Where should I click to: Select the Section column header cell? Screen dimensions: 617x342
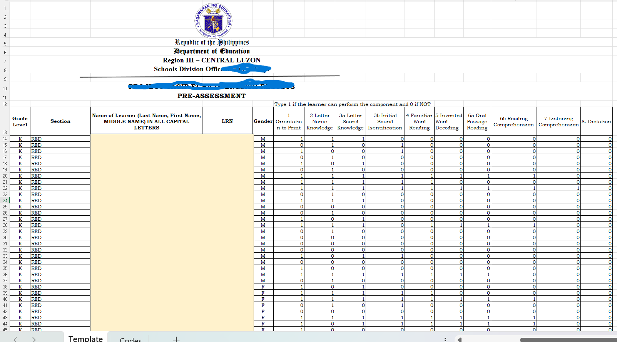60,121
